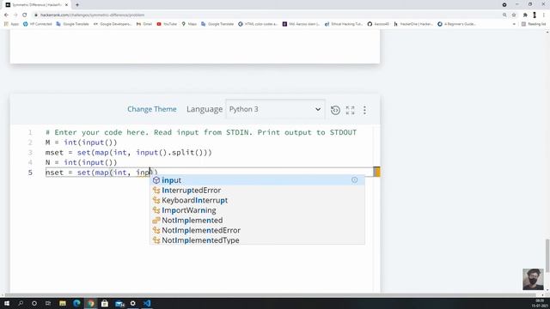The image size is (550, 309).
Task: Reset code with the history restore icon
Action: (x=335, y=110)
